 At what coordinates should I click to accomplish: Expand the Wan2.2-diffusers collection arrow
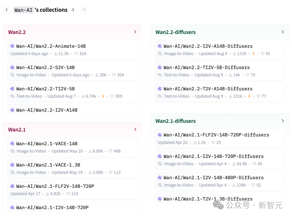point(283,32)
